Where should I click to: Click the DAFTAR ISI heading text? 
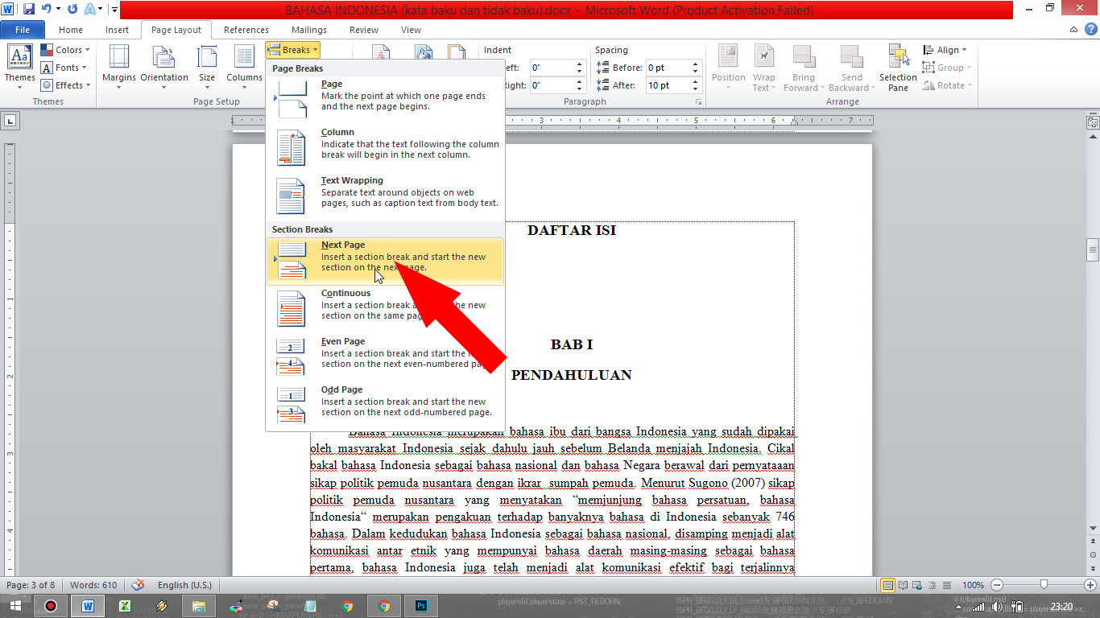point(572,230)
